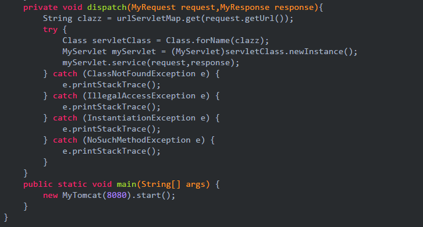
Task: Click the String clazz declaration
Action: [72, 19]
